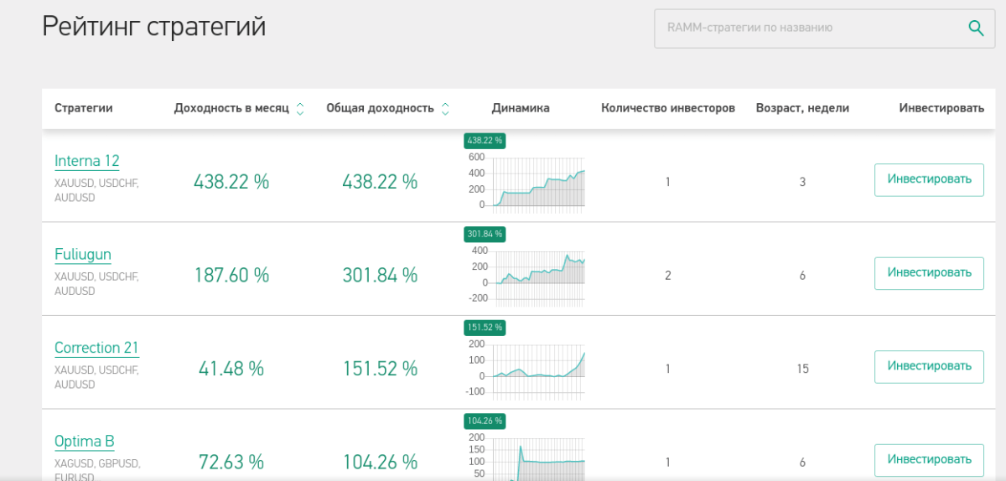1006x481 pixels.
Task: Click the Fuliugun dynamics chart
Action: pyautogui.click(x=537, y=275)
